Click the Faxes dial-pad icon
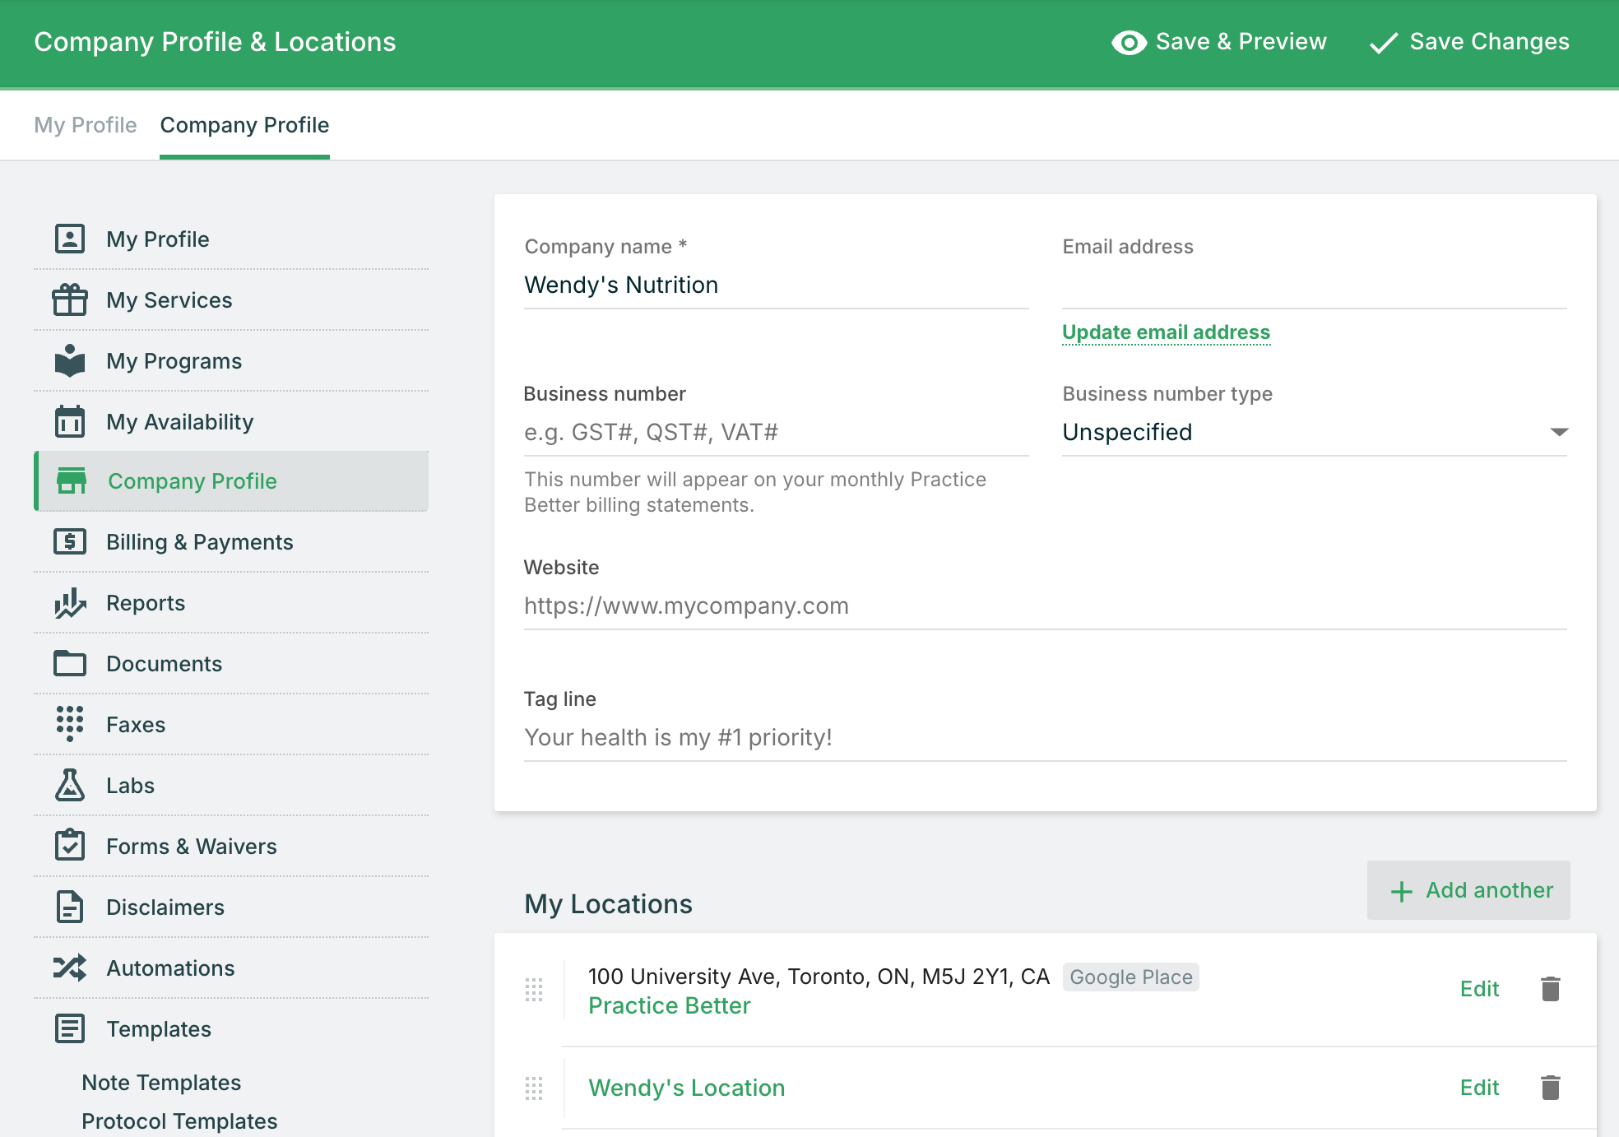The height and width of the screenshot is (1137, 1619). click(70, 724)
